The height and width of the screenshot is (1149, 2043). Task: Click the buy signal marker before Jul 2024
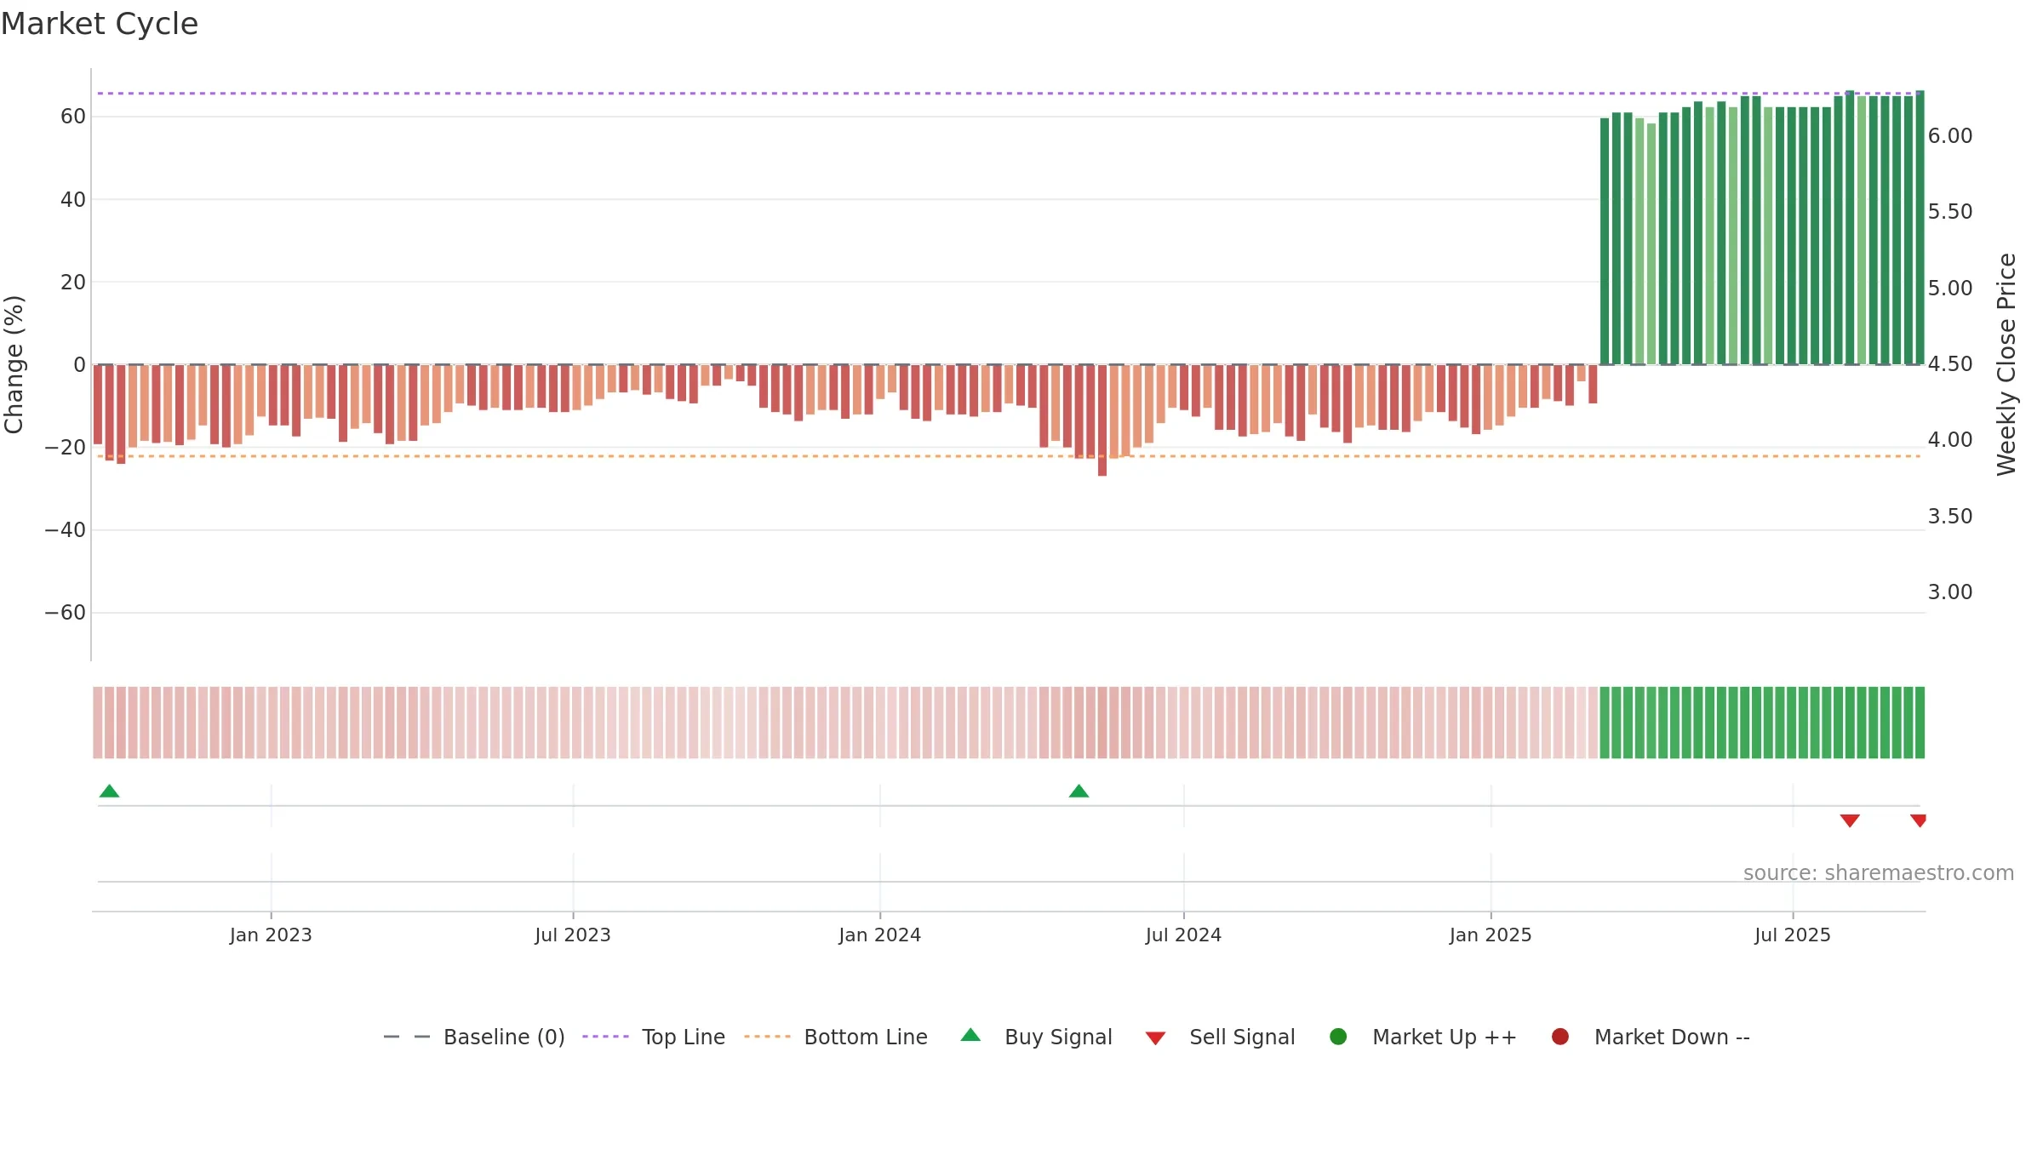click(1079, 792)
